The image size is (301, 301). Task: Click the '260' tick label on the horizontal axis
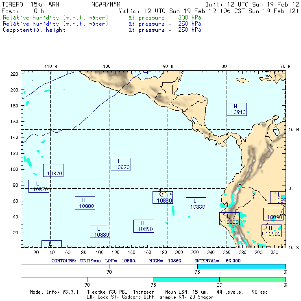coord(227,253)
